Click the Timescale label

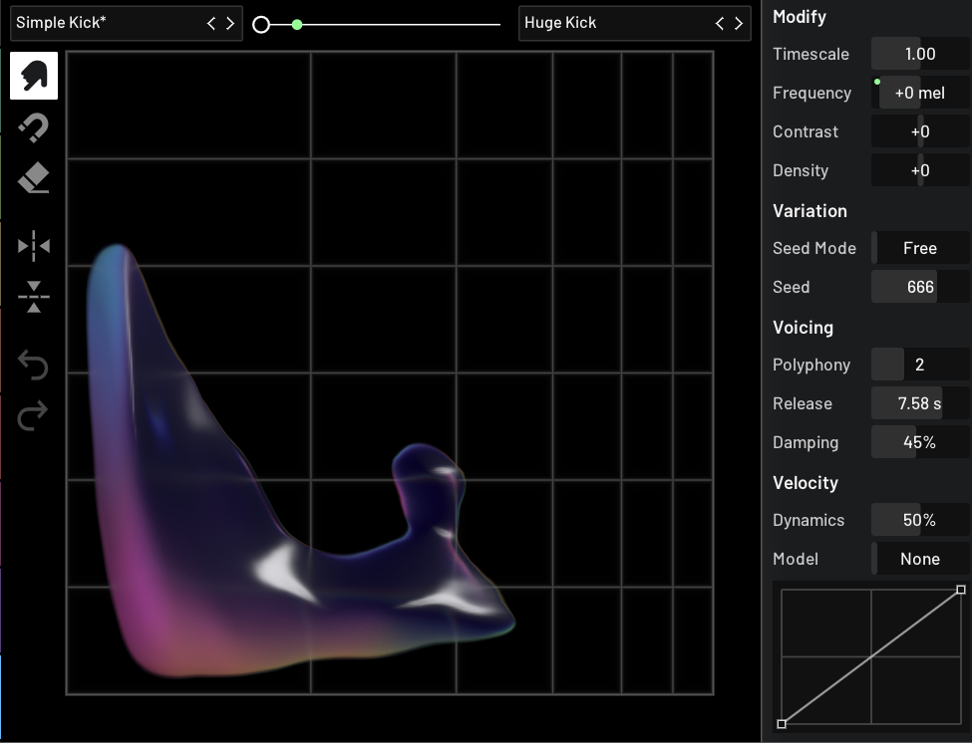pyautogui.click(x=810, y=55)
